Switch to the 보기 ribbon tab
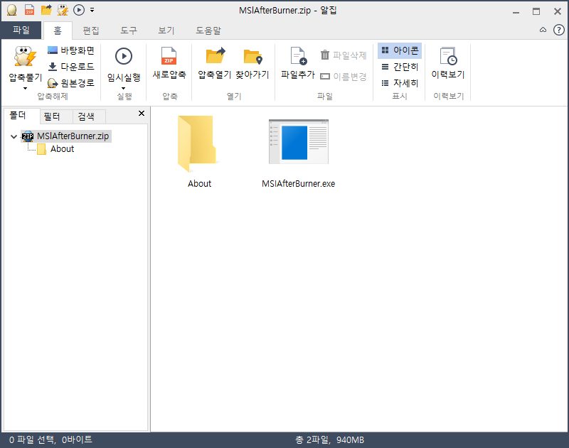 (166, 31)
